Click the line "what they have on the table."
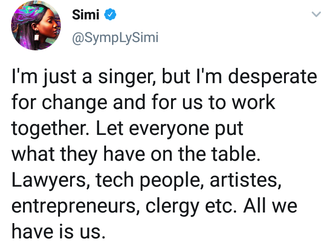 coord(136,154)
